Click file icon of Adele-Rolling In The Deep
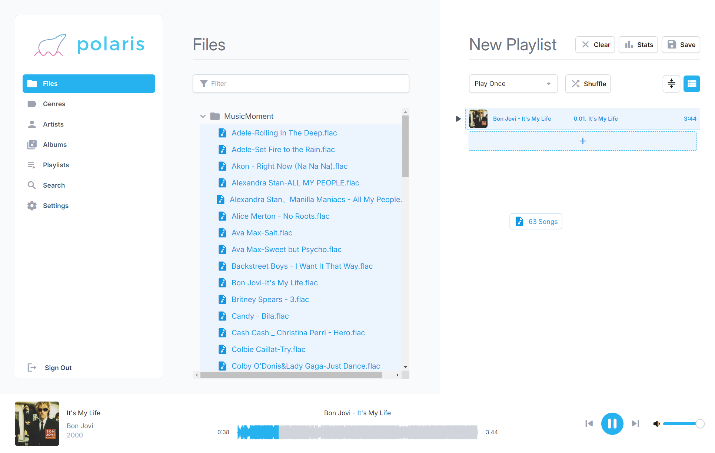 [222, 133]
